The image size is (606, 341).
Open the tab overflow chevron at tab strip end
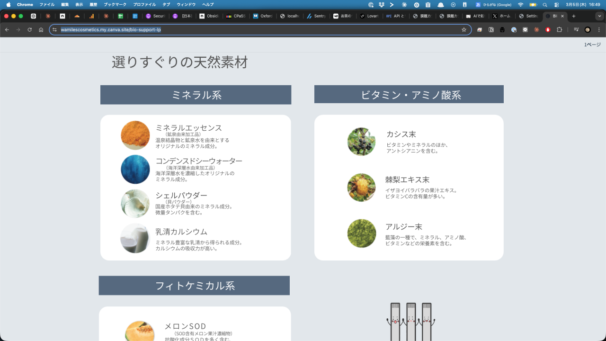tap(600, 16)
